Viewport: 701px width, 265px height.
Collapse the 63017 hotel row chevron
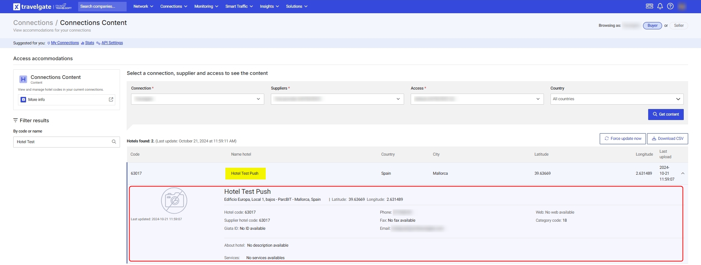point(683,173)
